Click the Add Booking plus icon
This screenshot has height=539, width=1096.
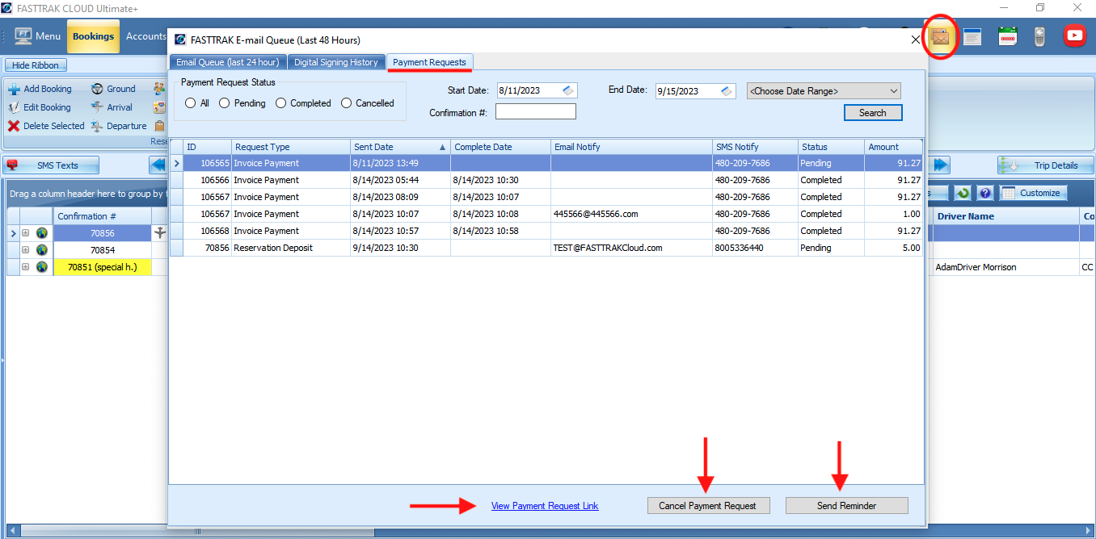14,90
